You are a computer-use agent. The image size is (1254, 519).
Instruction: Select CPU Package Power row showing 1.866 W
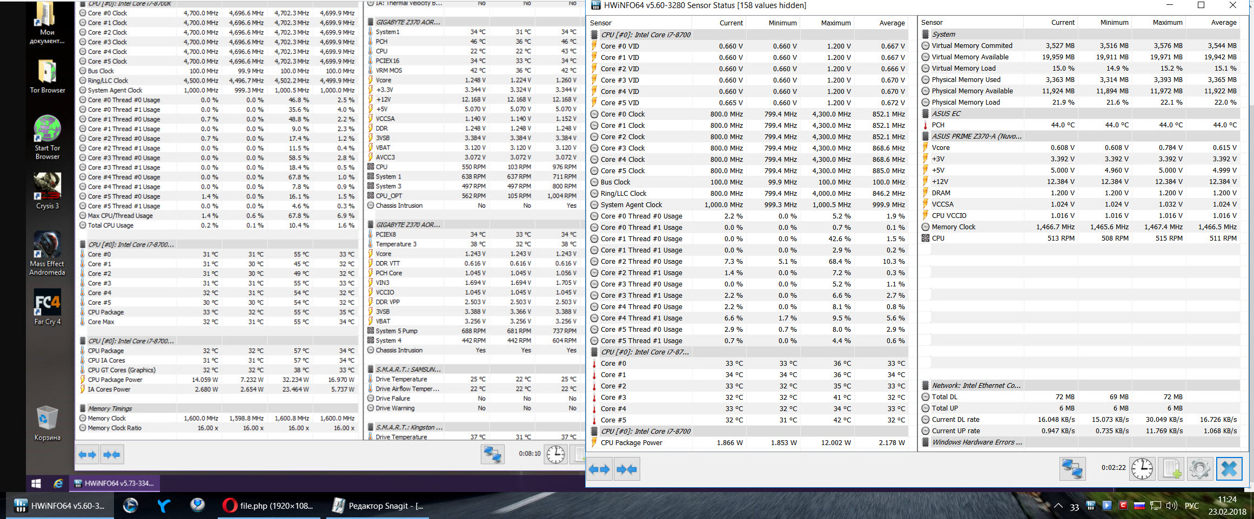(749, 442)
